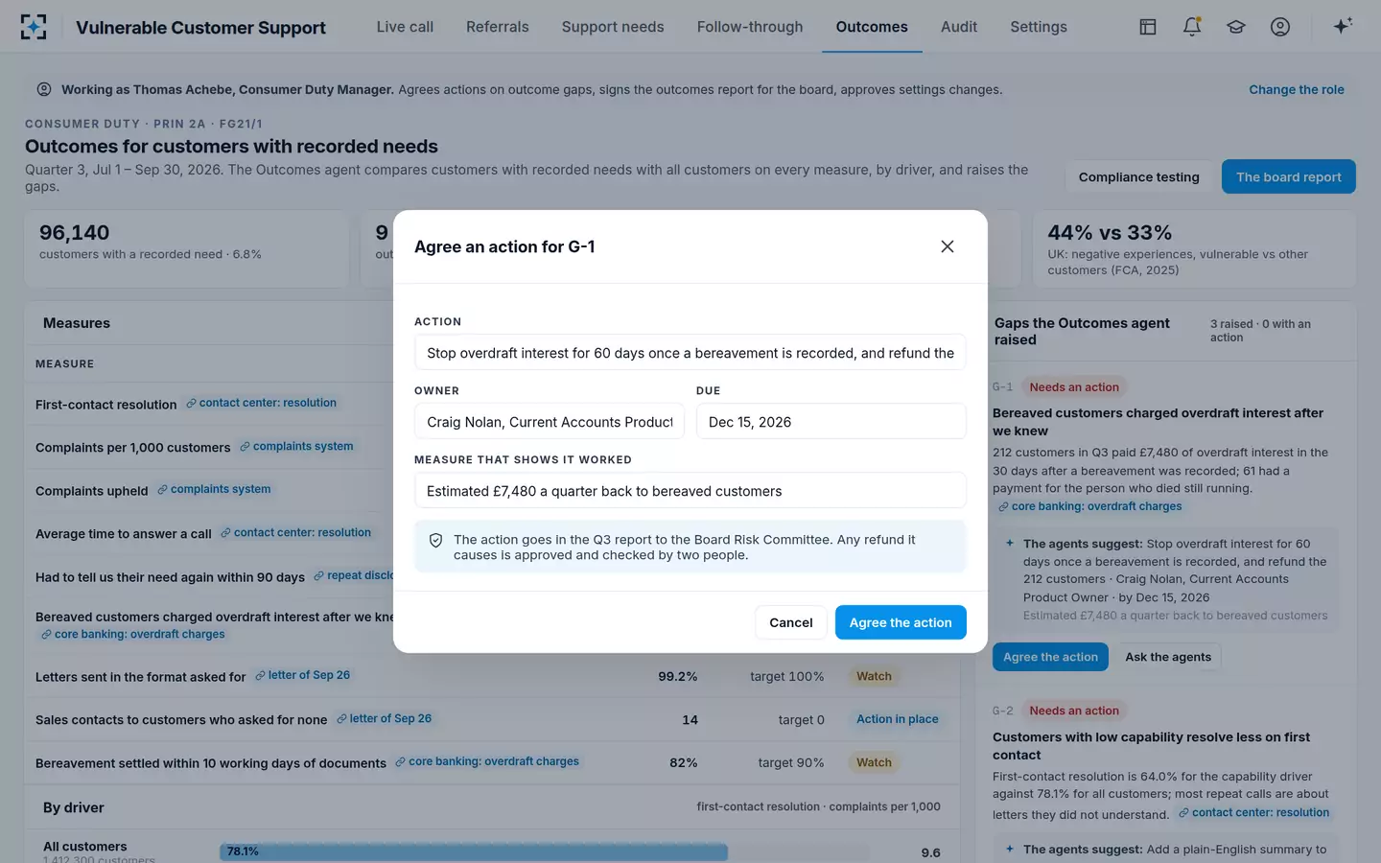Open the Support needs tab
1381x863 pixels.
613,27
